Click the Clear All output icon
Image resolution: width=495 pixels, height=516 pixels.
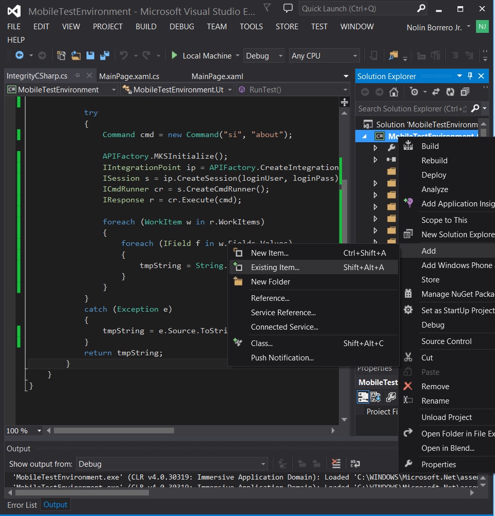pos(336,464)
